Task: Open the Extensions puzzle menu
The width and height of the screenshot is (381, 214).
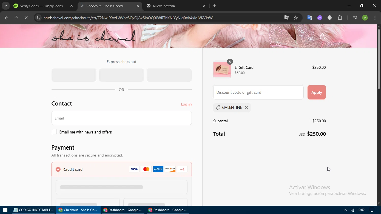Action: pyautogui.click(x=340, y=18)
